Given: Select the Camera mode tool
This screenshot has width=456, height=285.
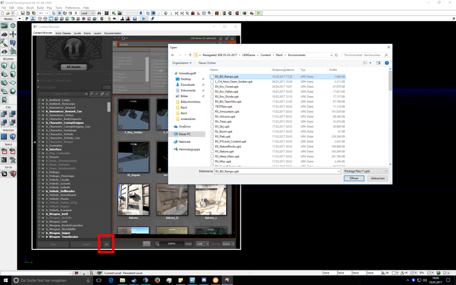Looking at the screenshot, I should (4, 26).
